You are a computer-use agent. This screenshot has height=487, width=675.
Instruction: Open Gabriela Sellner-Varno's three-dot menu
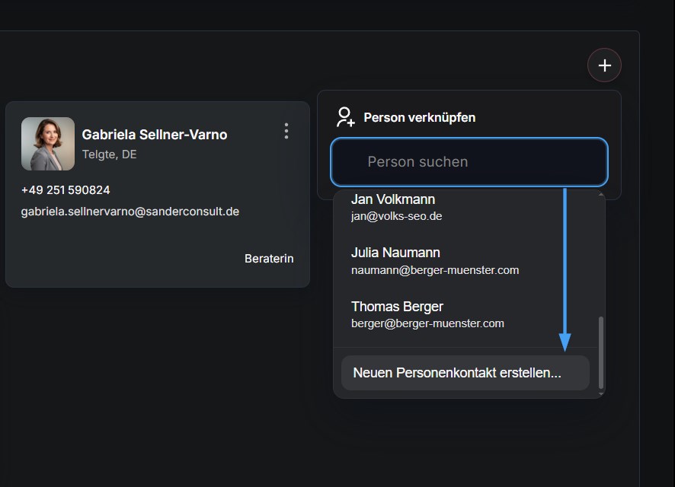286,131
